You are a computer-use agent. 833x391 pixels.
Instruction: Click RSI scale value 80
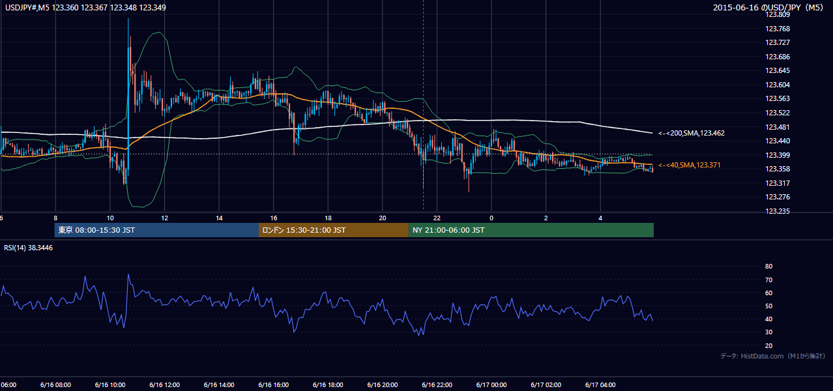point(768,267)
